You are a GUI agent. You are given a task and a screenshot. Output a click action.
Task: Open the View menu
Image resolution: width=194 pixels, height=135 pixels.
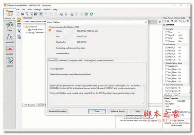tap(30, 9)
